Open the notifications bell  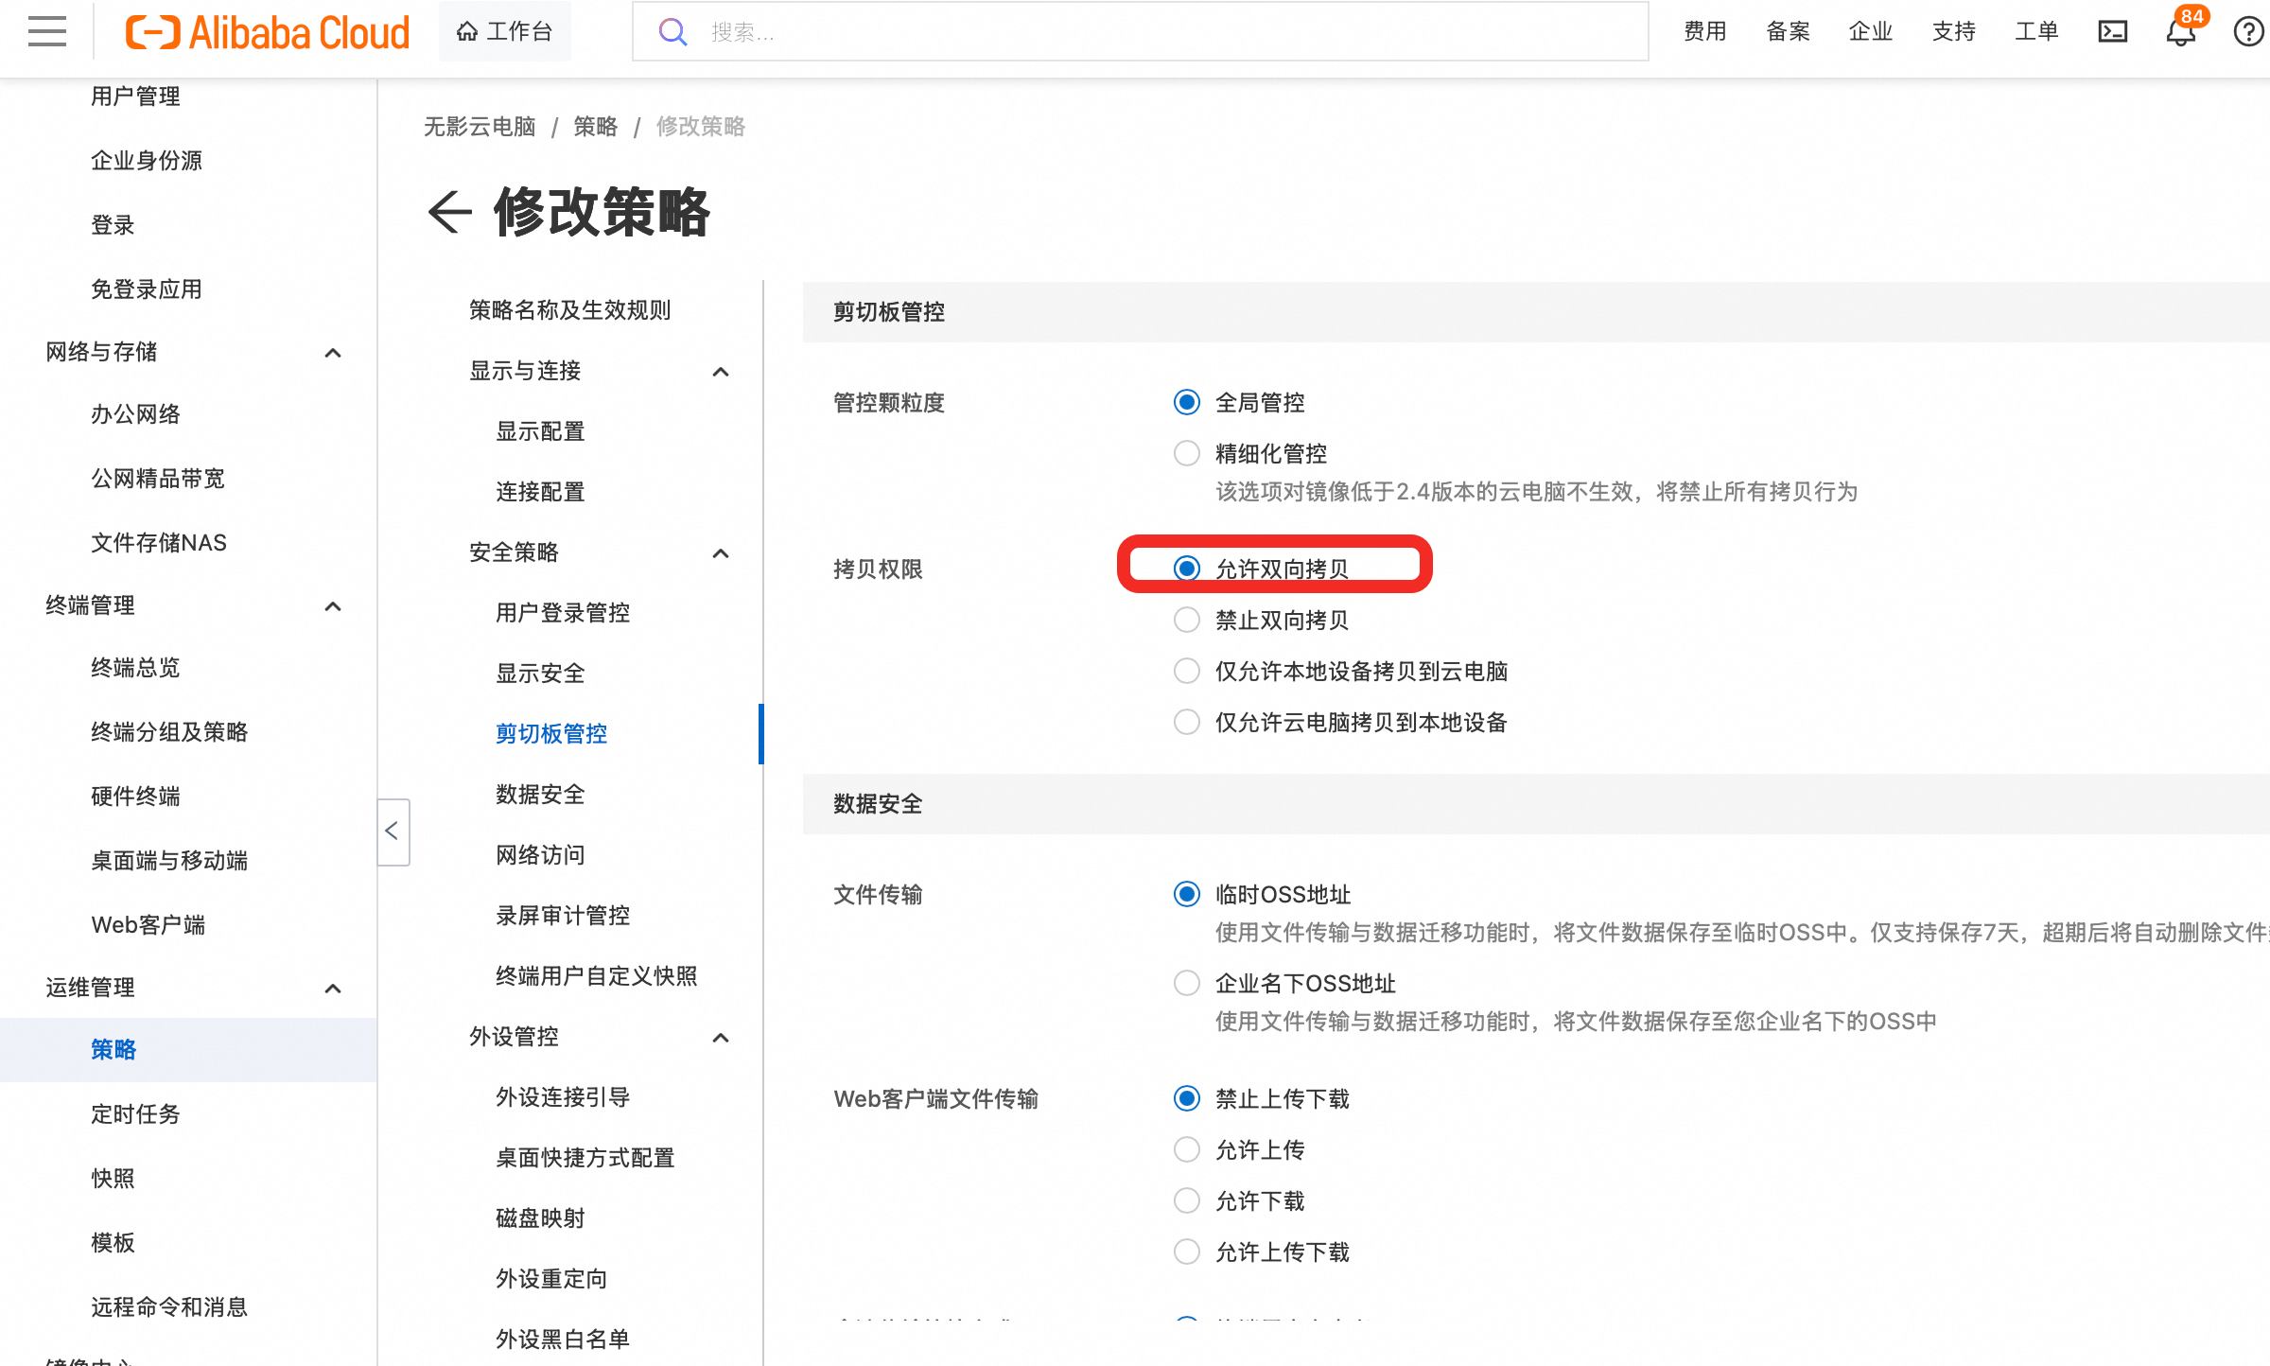click(2180, 32)
